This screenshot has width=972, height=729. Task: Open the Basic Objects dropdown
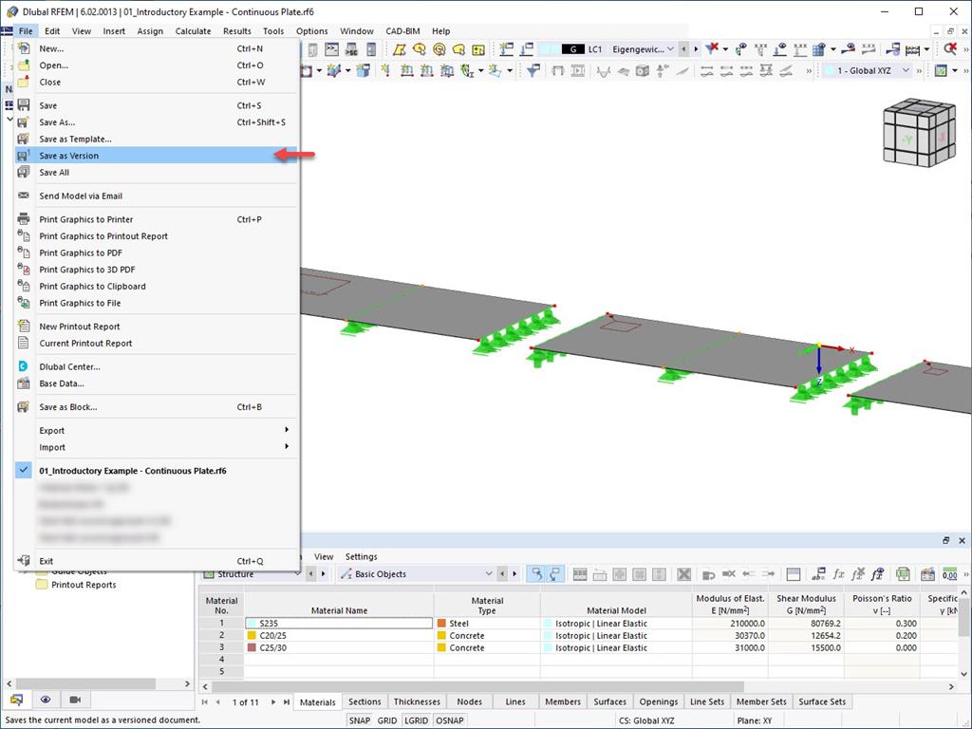click(418, 574)
